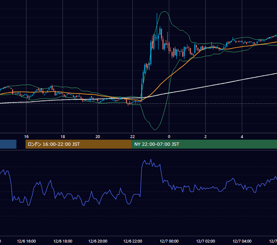Click the tallest candle wick at the price spike
Image resolution: width=277 pixels, height=245 pixels.
(x=157, y=27)
